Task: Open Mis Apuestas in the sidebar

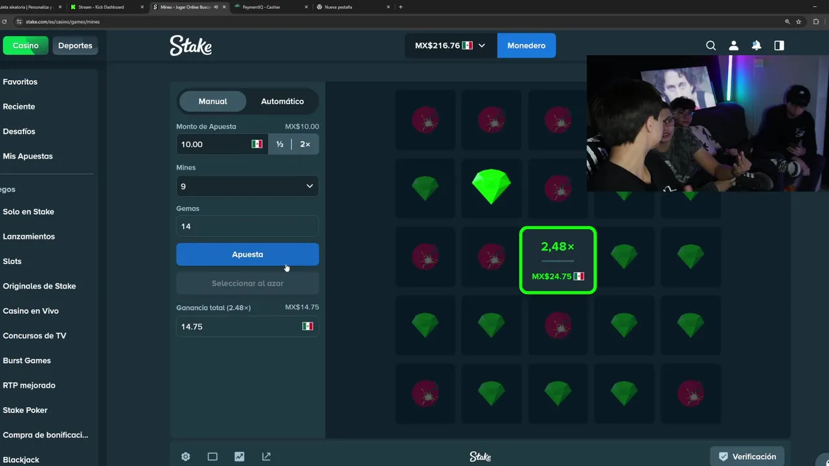Action: [28, 156]
